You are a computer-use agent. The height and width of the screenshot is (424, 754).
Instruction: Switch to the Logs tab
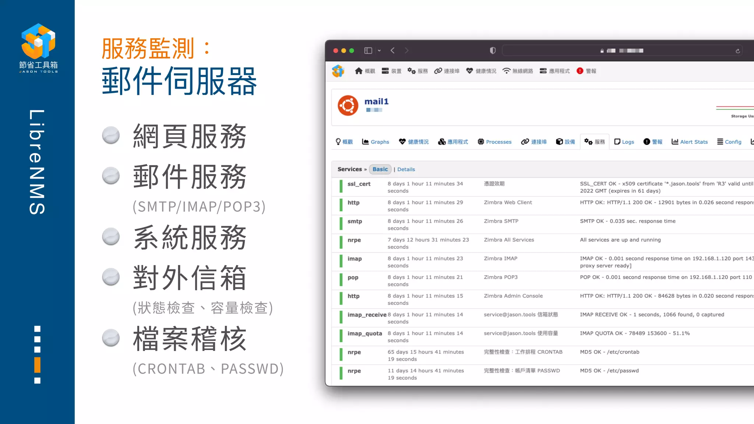624,142
